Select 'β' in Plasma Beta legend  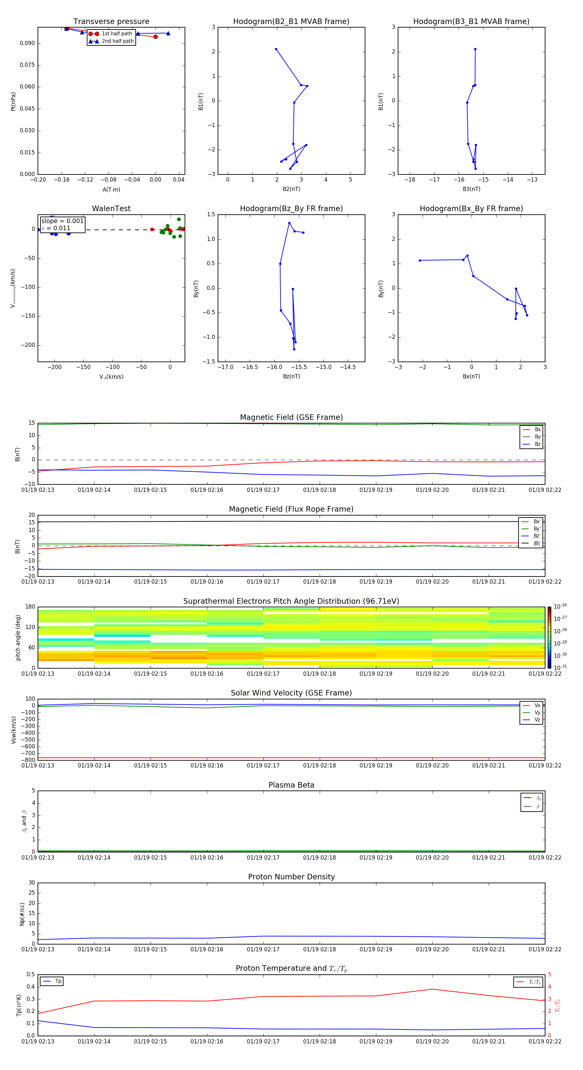[x=532, y=806]
